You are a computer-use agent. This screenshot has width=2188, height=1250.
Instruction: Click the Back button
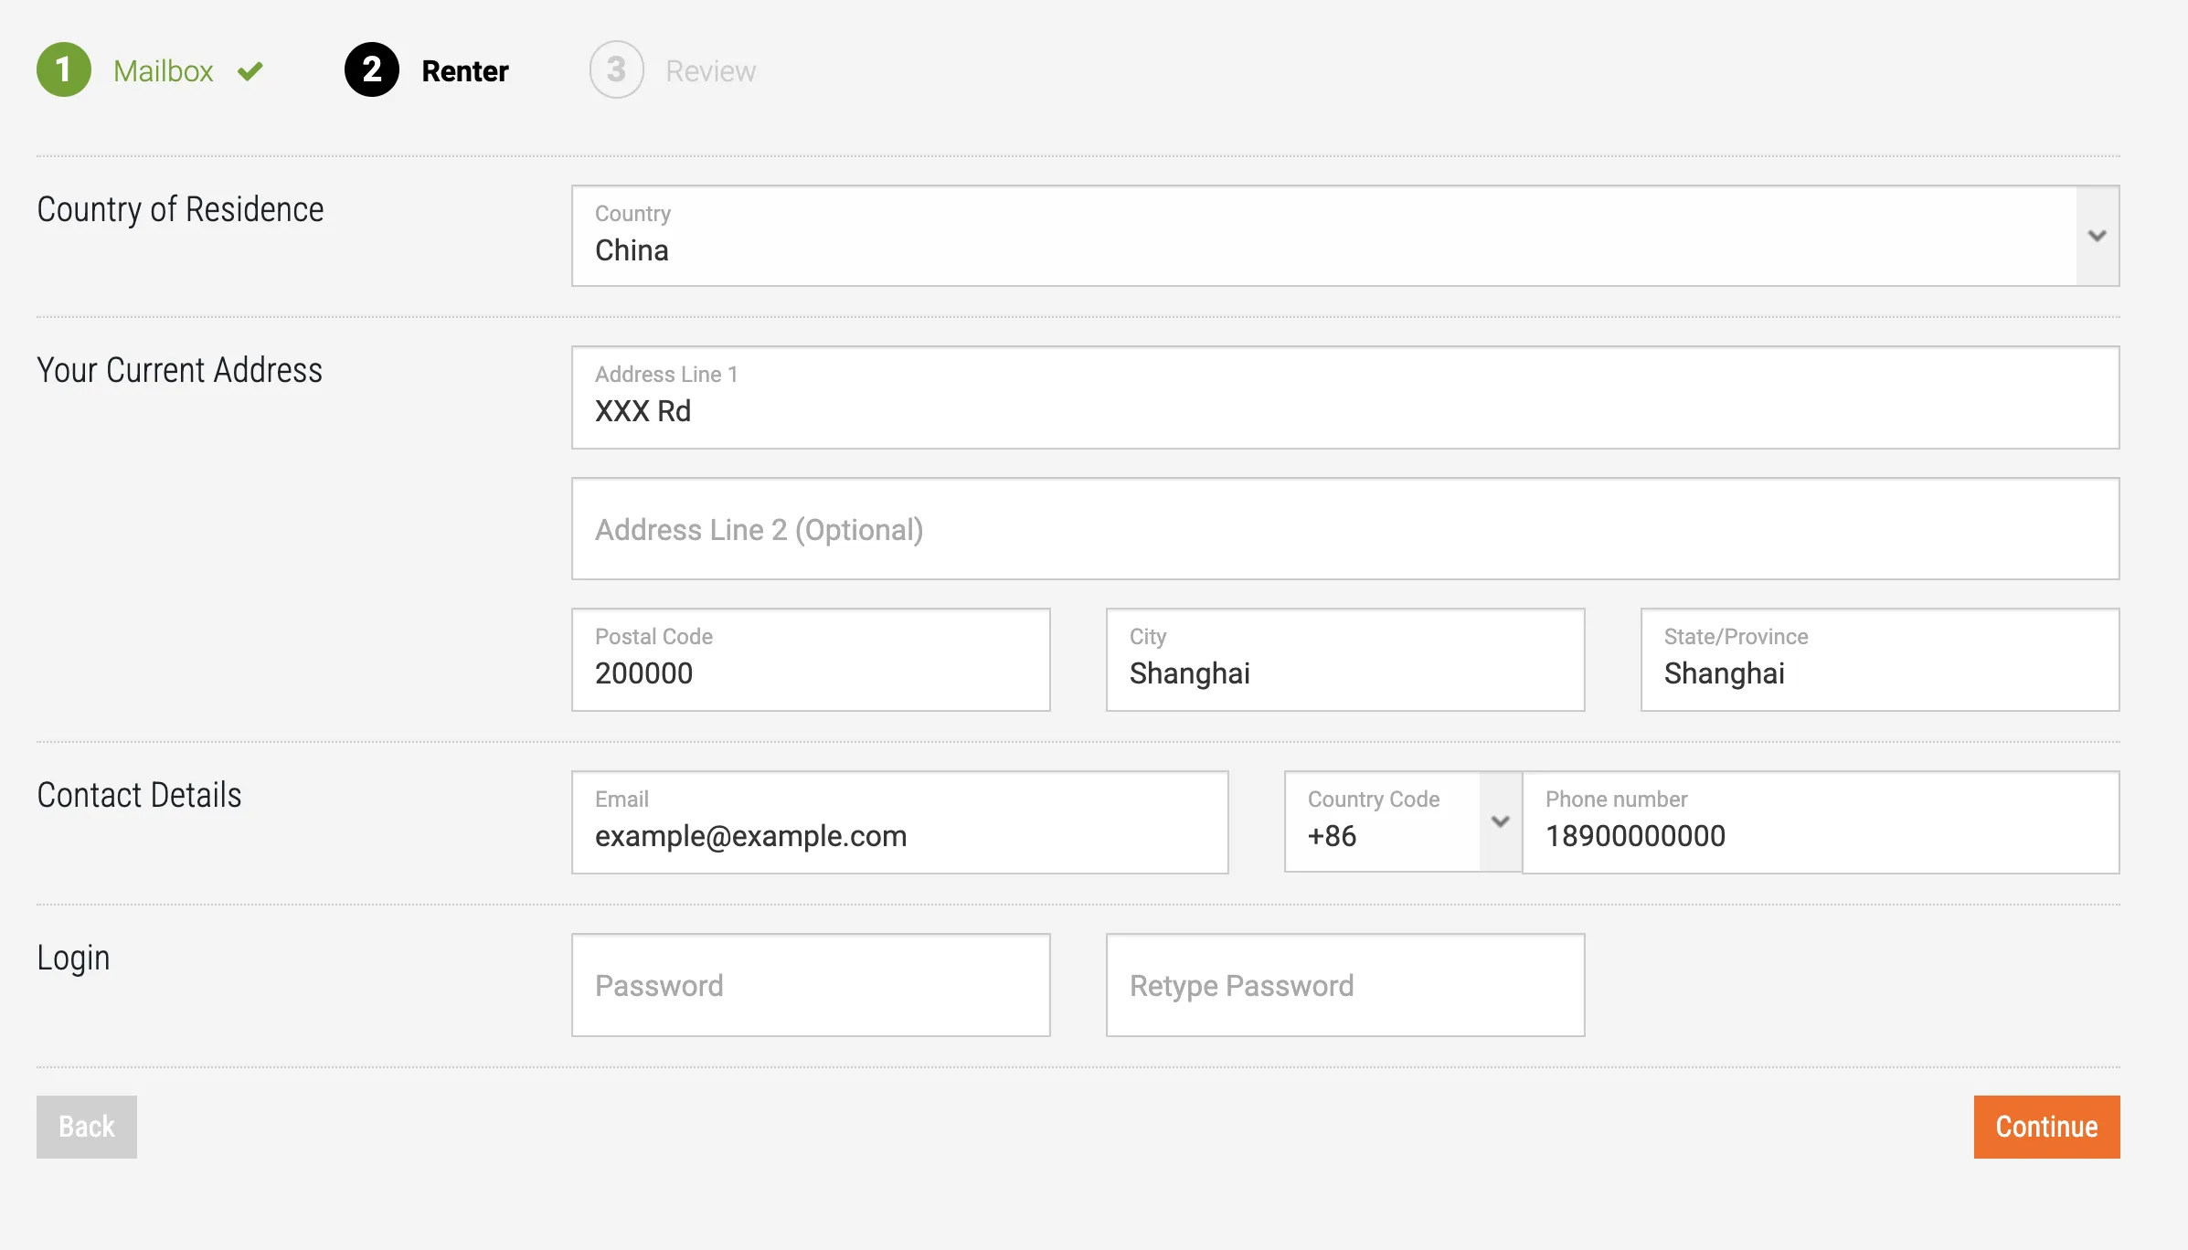click(86, 1127)
